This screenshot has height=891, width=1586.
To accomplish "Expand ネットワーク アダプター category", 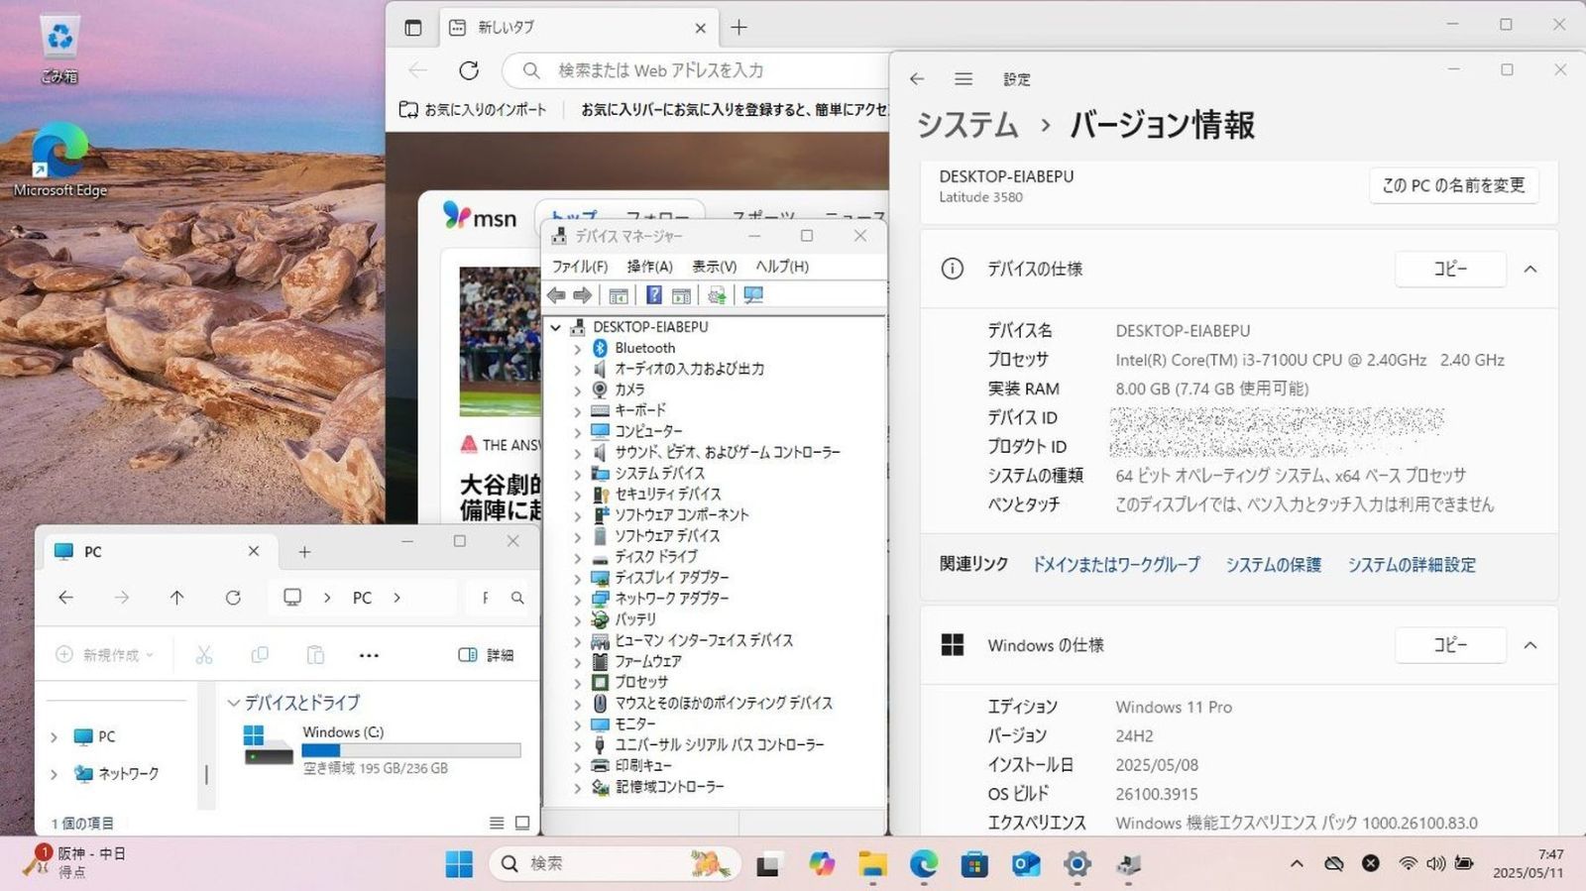I will coord(578,600).
